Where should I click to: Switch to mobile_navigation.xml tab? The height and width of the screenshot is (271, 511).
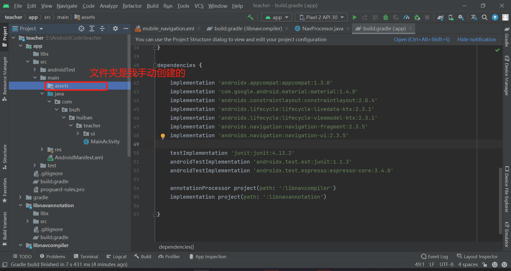168,28
